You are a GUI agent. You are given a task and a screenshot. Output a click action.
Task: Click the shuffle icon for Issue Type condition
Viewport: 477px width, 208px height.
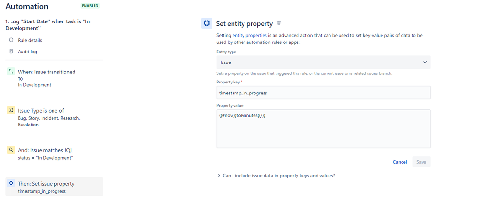click(x=11, y=111)
